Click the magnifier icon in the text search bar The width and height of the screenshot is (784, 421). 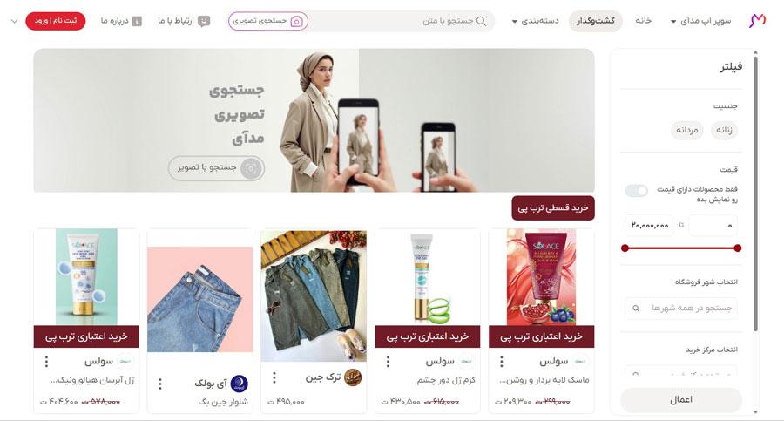point(481,21)
